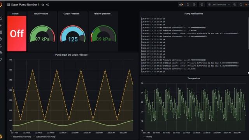Select the Critical alert log line at 22:20:45
Image resolution: width=249 pixels, height=140 pixels.
coord(190,66)
